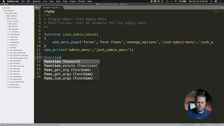Collapse the public_html folder

(x=4, y=13)
